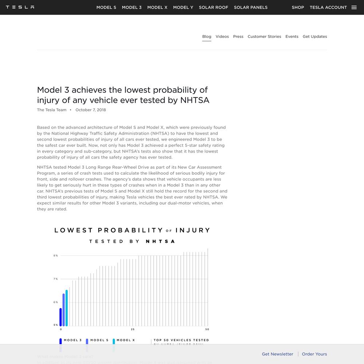Go to Solar Roof
This screenshot has width=364, height=364.
coord(214,7)
